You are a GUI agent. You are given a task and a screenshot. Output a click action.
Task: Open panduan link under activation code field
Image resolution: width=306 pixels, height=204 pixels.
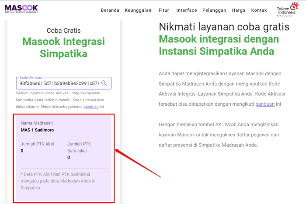[x=91, y=107]
